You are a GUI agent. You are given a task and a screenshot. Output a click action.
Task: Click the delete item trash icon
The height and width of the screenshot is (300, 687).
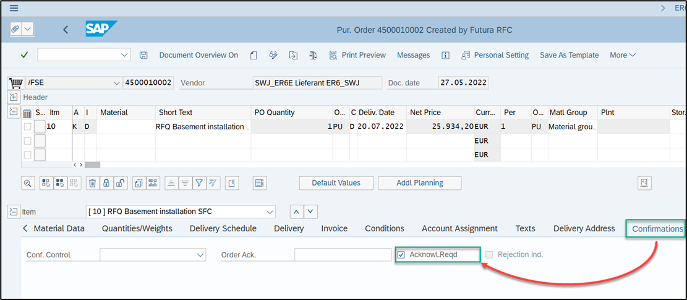pos(92,183)
